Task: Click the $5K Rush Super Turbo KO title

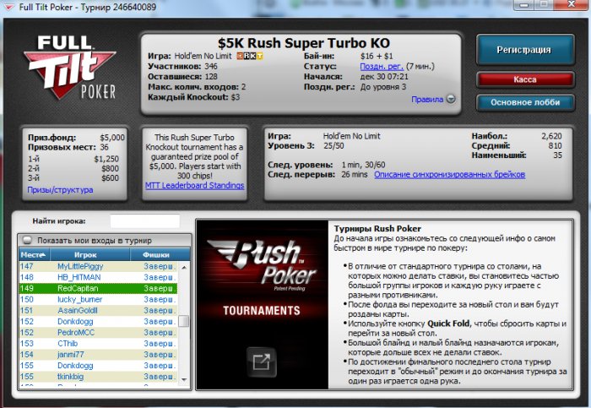Action: coord(304,43)
